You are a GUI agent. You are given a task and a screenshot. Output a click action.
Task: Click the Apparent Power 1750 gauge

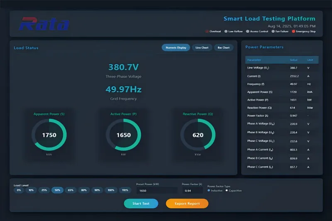coord(49,135)
